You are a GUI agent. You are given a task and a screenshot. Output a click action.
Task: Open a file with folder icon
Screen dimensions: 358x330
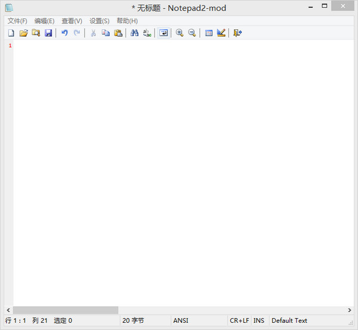tap(23, 33)
